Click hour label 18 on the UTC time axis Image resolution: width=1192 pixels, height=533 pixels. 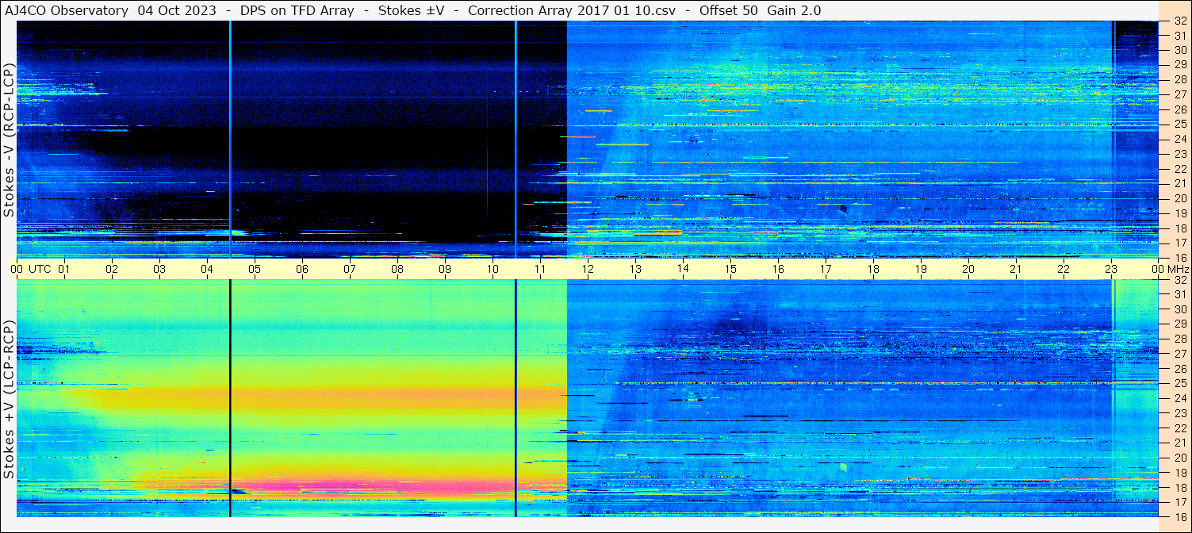click(873, 269)
